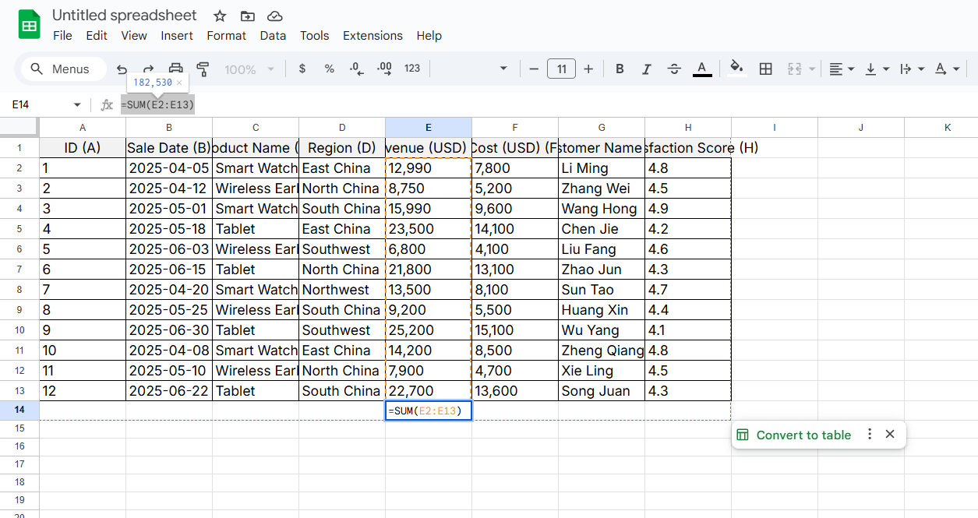Image resolution: width=978 pixels, height=518 pixels.
Task: Open the Name box dropdown arrow
Action: (x=77, y=105)
